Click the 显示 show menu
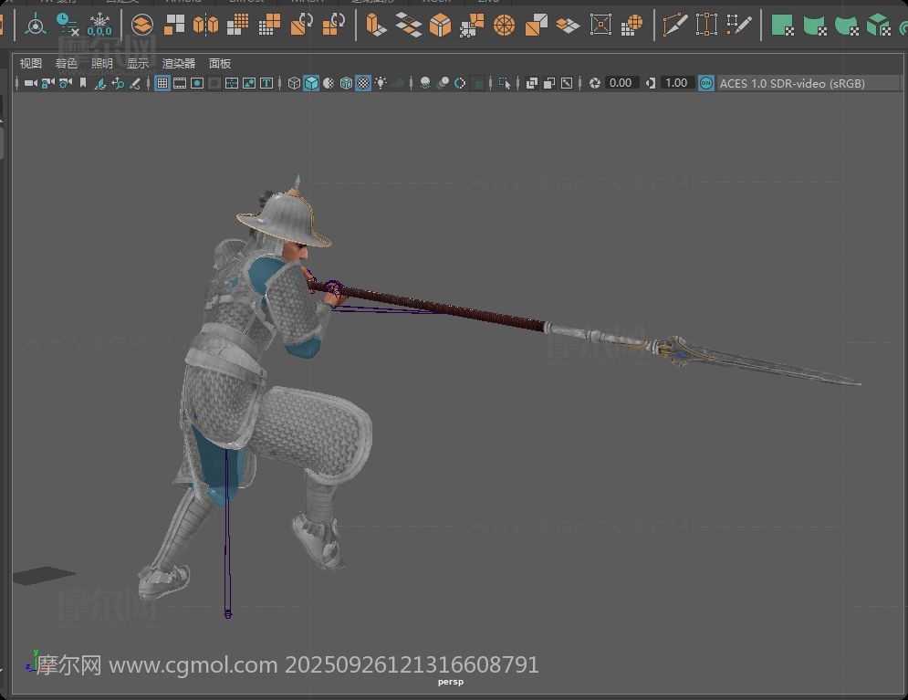Screen dimensions: 908x700 pyautogui.click(x=138, y=63)
